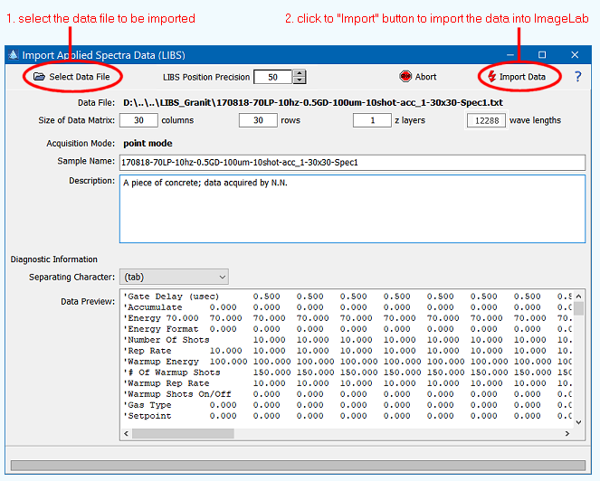600x481 pixels.
Task: Click the Data Preview scroll up arrow
Action: pyautogui.click(x=578, y=297)
